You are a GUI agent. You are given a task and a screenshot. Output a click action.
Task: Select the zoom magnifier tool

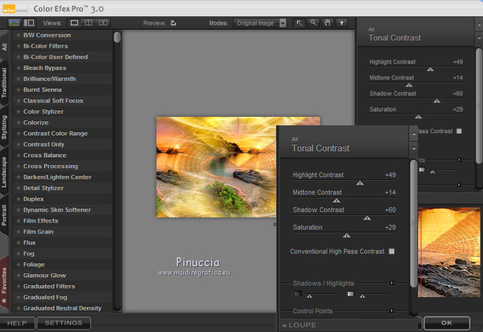313,23
